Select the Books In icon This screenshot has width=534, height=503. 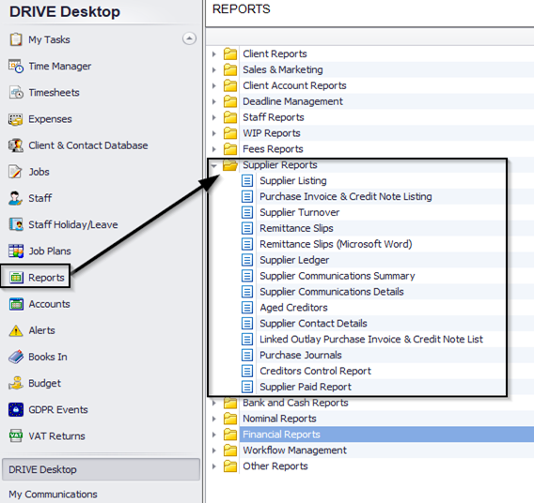click(16, 357)
